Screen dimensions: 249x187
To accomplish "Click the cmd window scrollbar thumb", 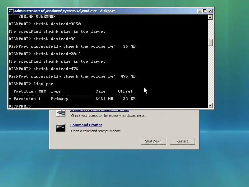I will click(x=210, y=43).
